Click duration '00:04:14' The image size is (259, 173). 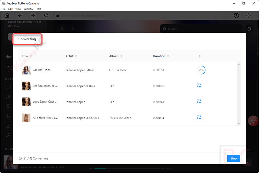tap(158, 118)
